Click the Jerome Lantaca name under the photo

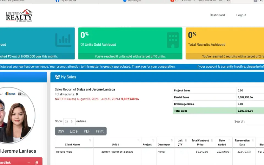point(18,151)
